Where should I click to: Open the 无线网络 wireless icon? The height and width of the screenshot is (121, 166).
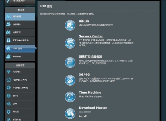[x=9, y=72]
